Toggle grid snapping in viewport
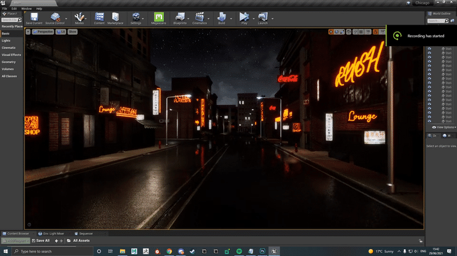Viewport: 457px width, 256px height. pyautogui.click(x=361, y=31)
